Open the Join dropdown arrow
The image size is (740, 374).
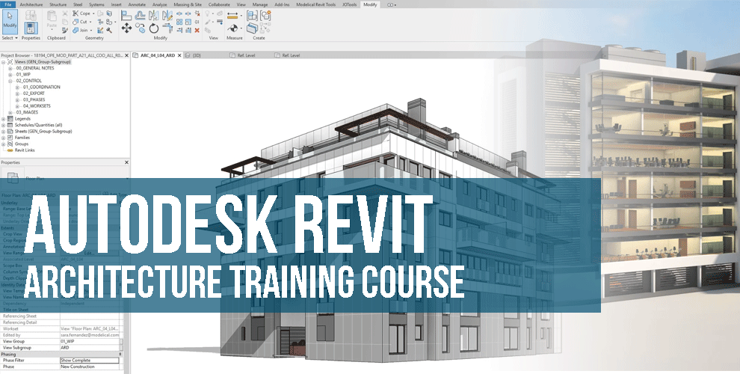point(90,30)
